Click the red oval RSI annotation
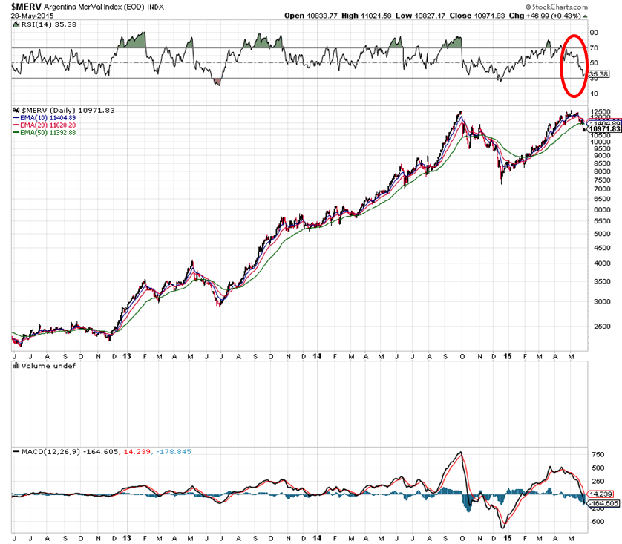 click(572, 65)
